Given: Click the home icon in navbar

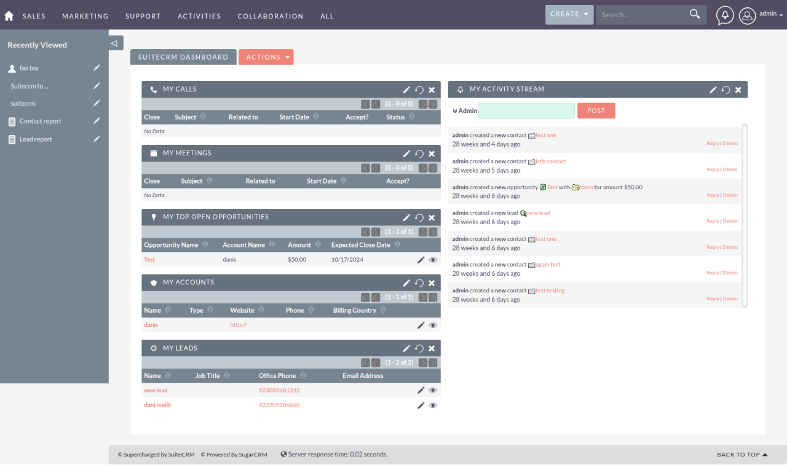Looking at the screenshot, I should click(x=9, y=16).
